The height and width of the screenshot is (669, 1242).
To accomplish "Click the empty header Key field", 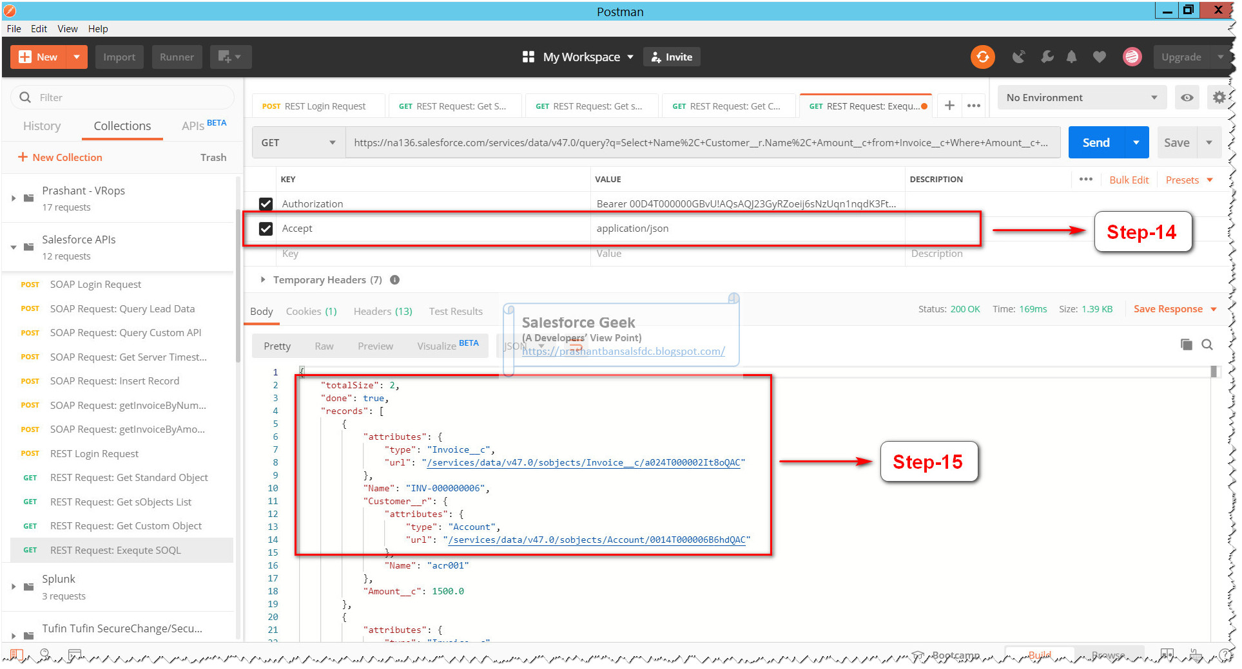I will pos(433,254).
